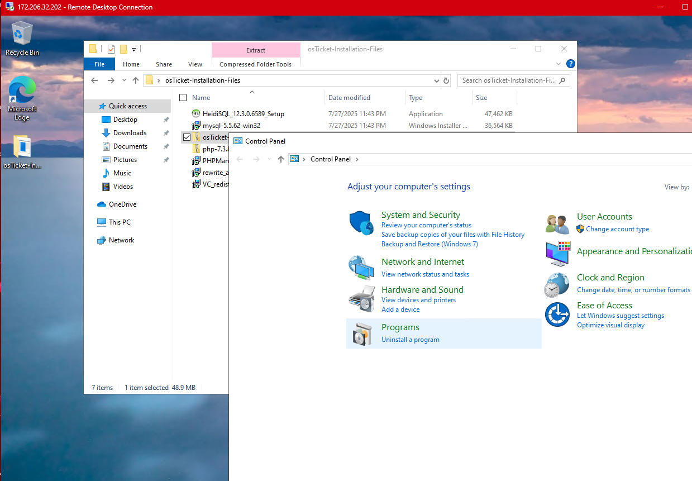Open the address bar history dropdown
The width and height of the screenshot is (692, 481).
coord(436,80)
